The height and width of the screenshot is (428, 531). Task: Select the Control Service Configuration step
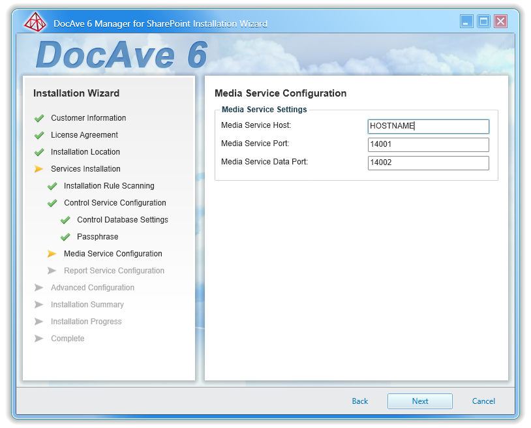115,202
